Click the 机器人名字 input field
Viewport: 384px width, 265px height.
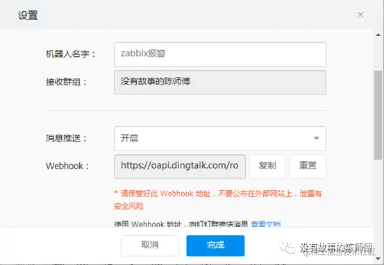tap(220, 54)
